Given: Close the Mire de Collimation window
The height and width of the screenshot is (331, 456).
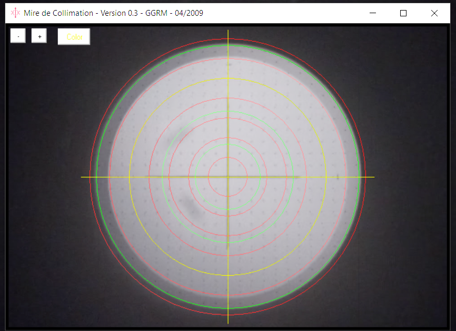Looking at the screenshot, I should (x=434, y=13).
